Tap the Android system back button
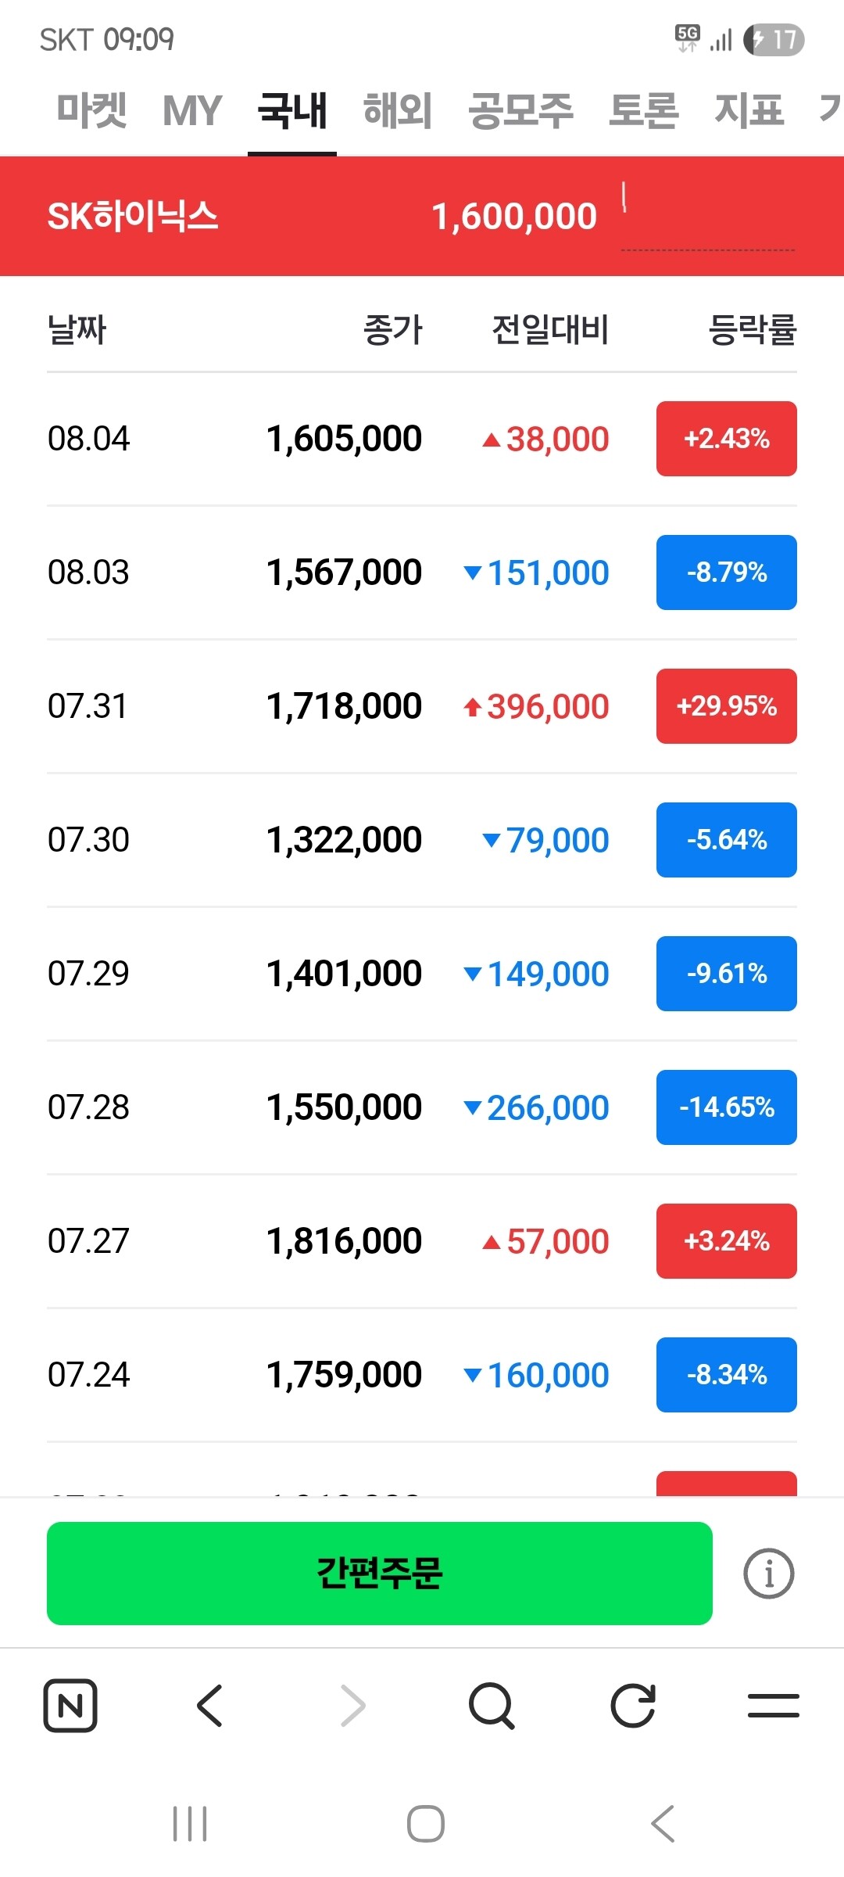The image size is (844, 1877). pos(663,1824)
